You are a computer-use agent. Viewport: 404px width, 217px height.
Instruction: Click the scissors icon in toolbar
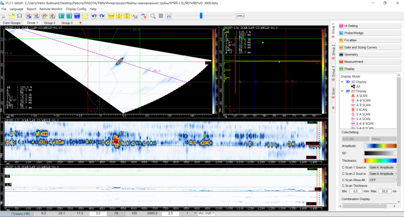pyautogui.click(x=169, y=16)
